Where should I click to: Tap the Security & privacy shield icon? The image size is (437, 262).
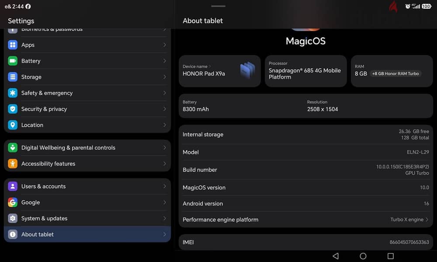(x=13, y=109)
